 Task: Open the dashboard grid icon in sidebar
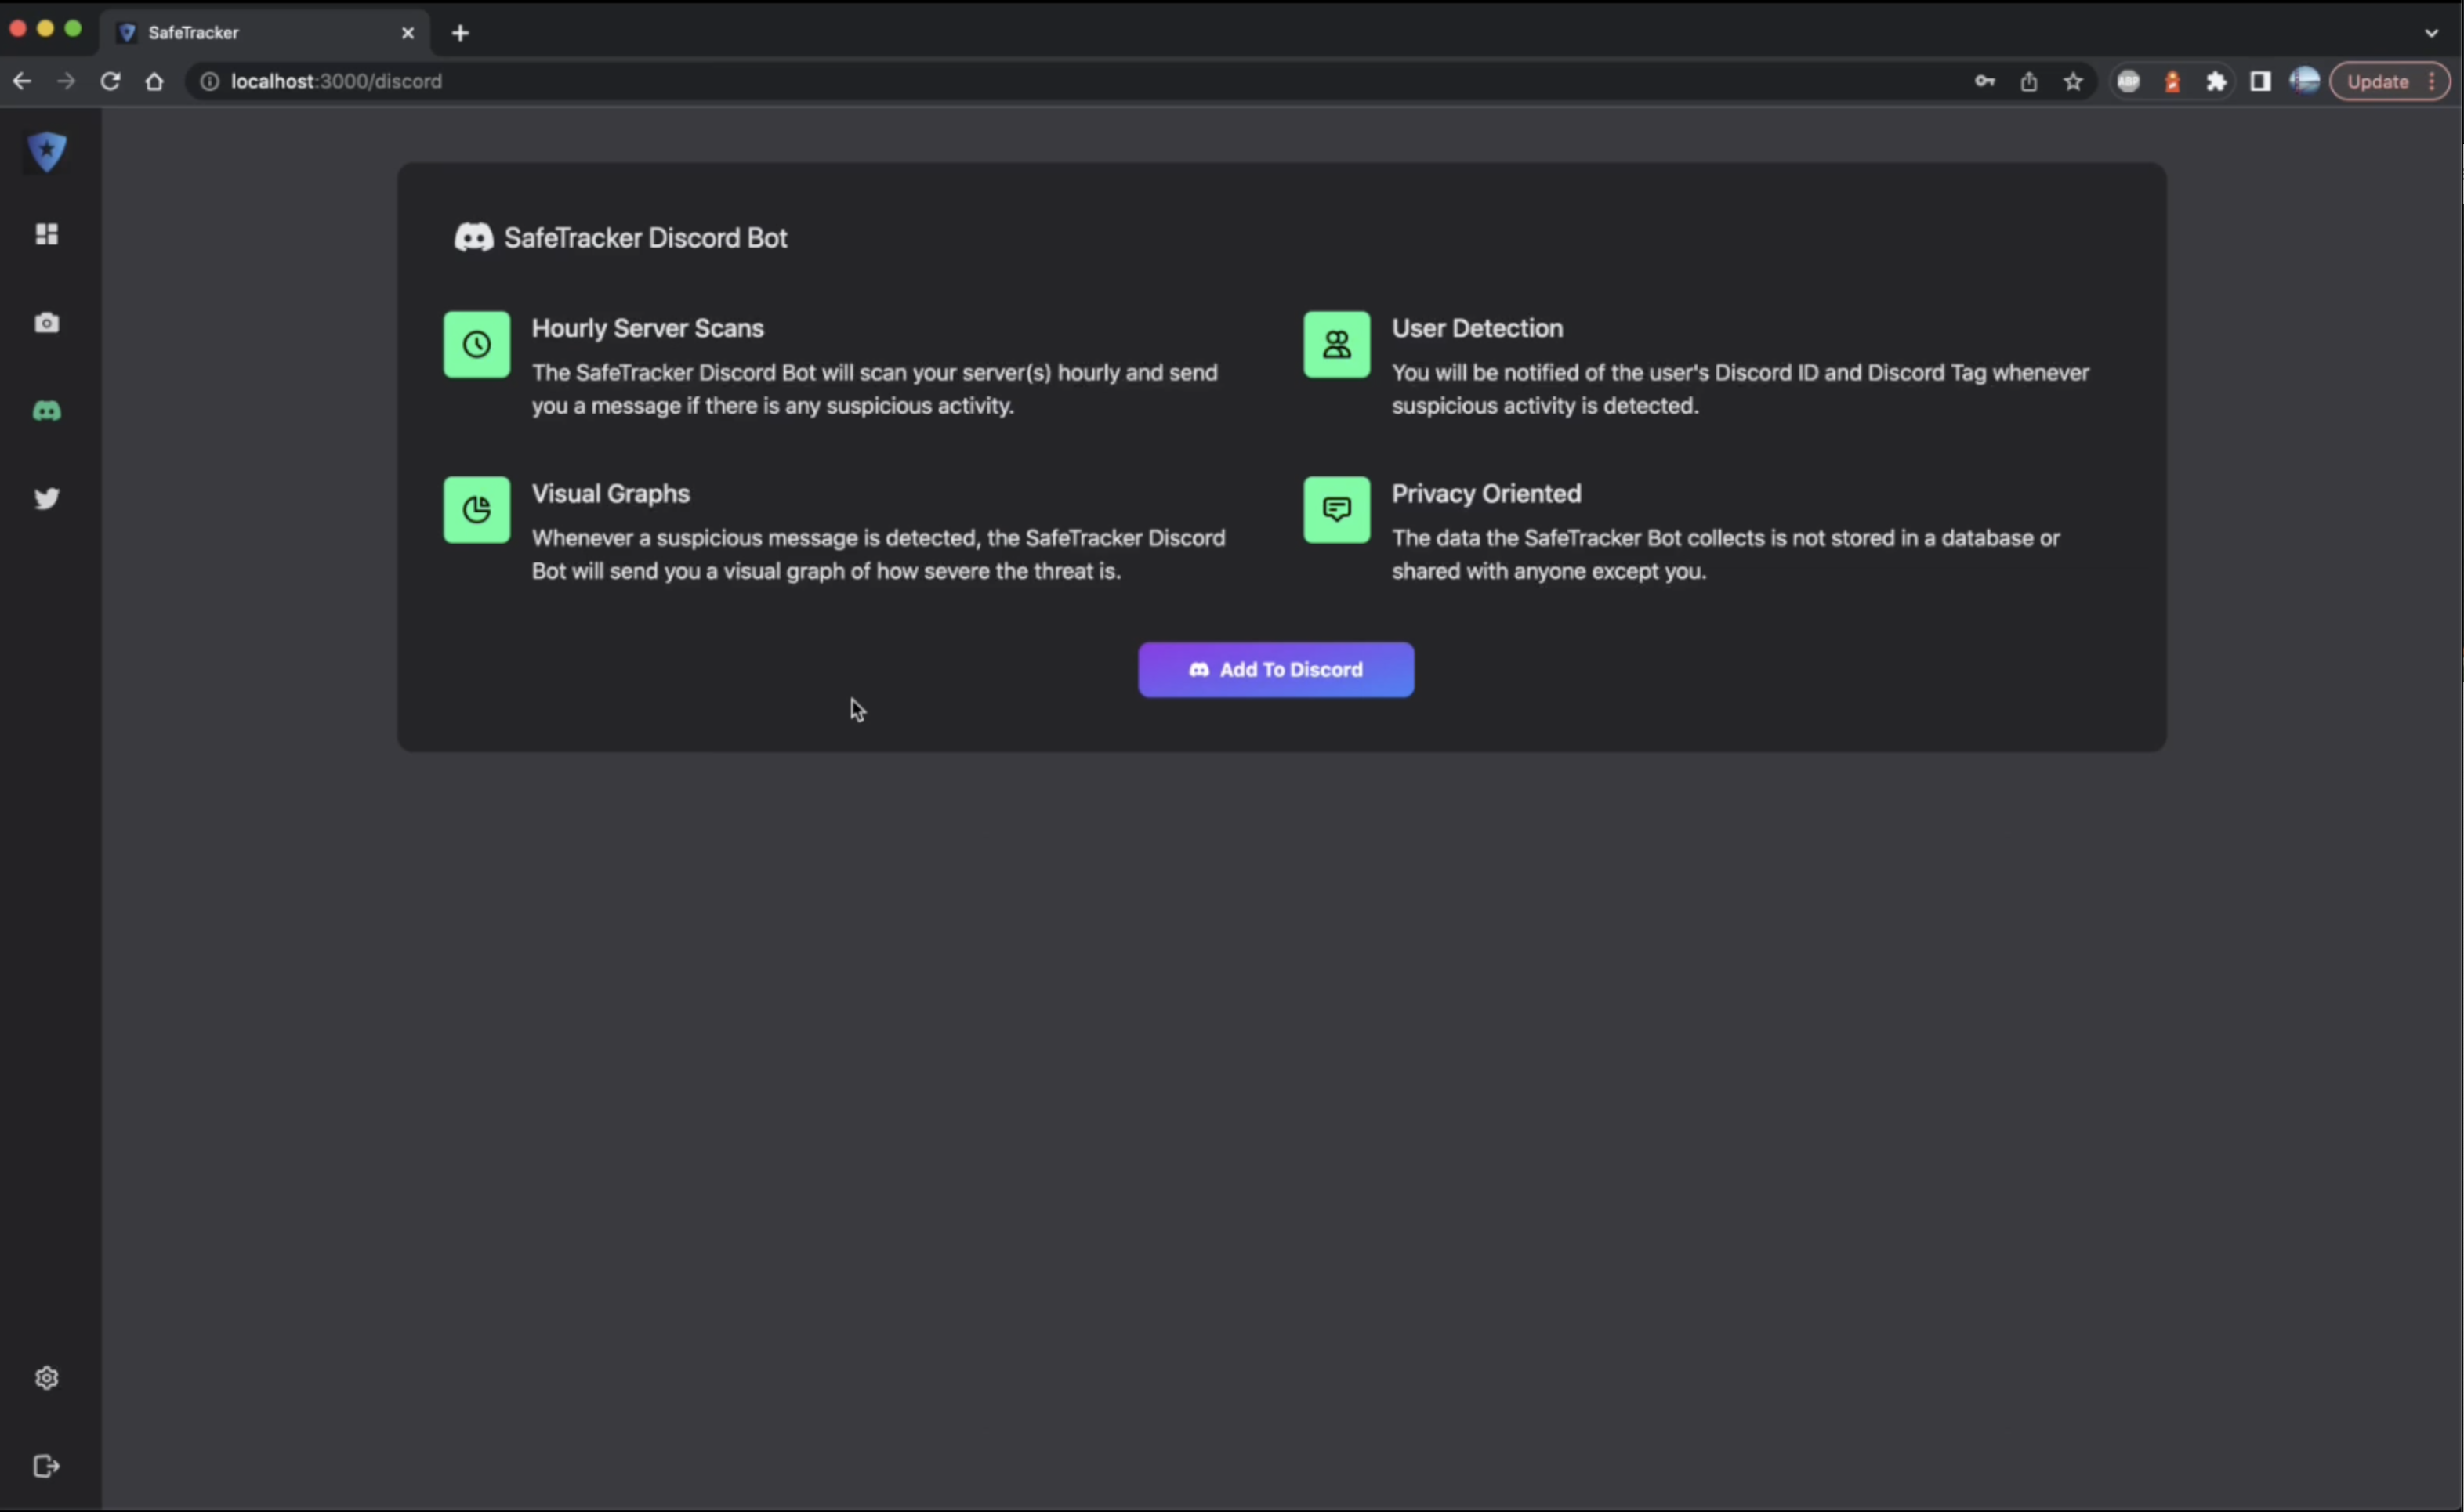pos(46,234)
